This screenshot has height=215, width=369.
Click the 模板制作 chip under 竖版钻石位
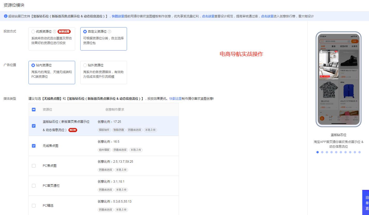(104, 130)
